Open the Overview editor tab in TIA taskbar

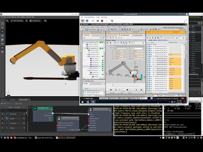[x=103, y=98]
